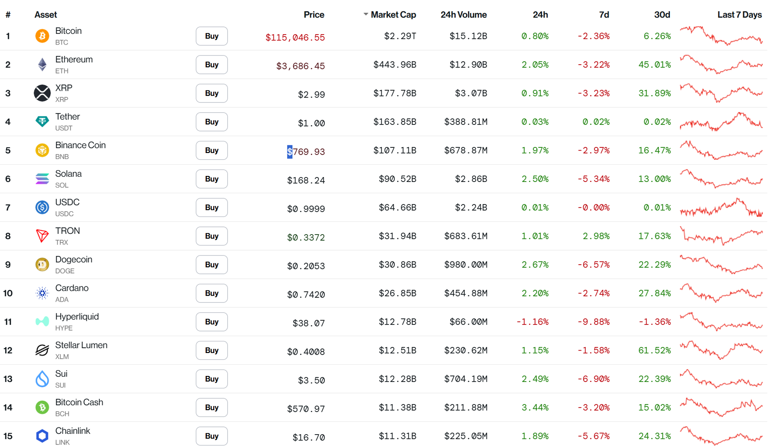Click the Binance Coin yellow logo

pyautogui.click(x=42, y=150)
